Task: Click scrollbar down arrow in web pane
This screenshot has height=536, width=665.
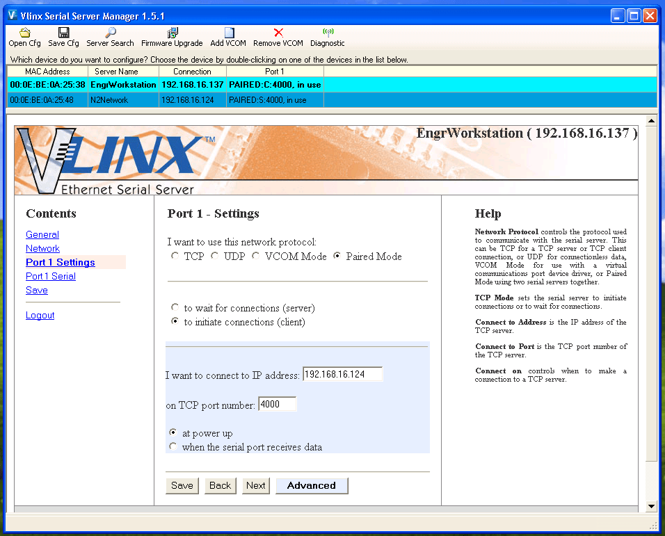Action: coord(651,506)
